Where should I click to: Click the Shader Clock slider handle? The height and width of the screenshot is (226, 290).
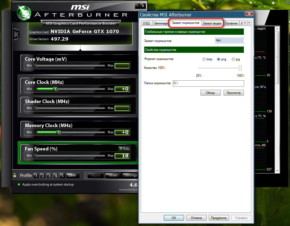coord(36,108)
